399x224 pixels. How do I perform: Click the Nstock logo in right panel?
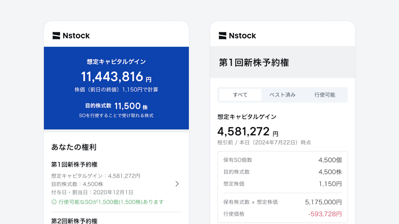coord(237,36)
